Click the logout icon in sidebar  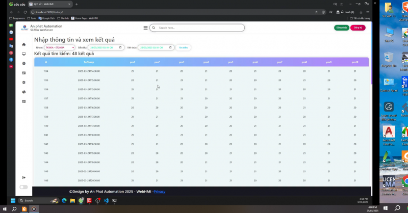pos(23,178)
